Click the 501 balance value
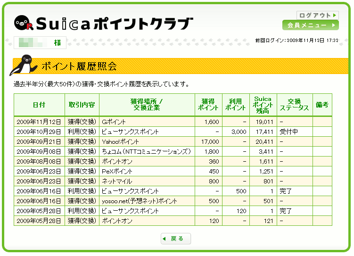This screenshot has width=354, height=256. (268, 201)
